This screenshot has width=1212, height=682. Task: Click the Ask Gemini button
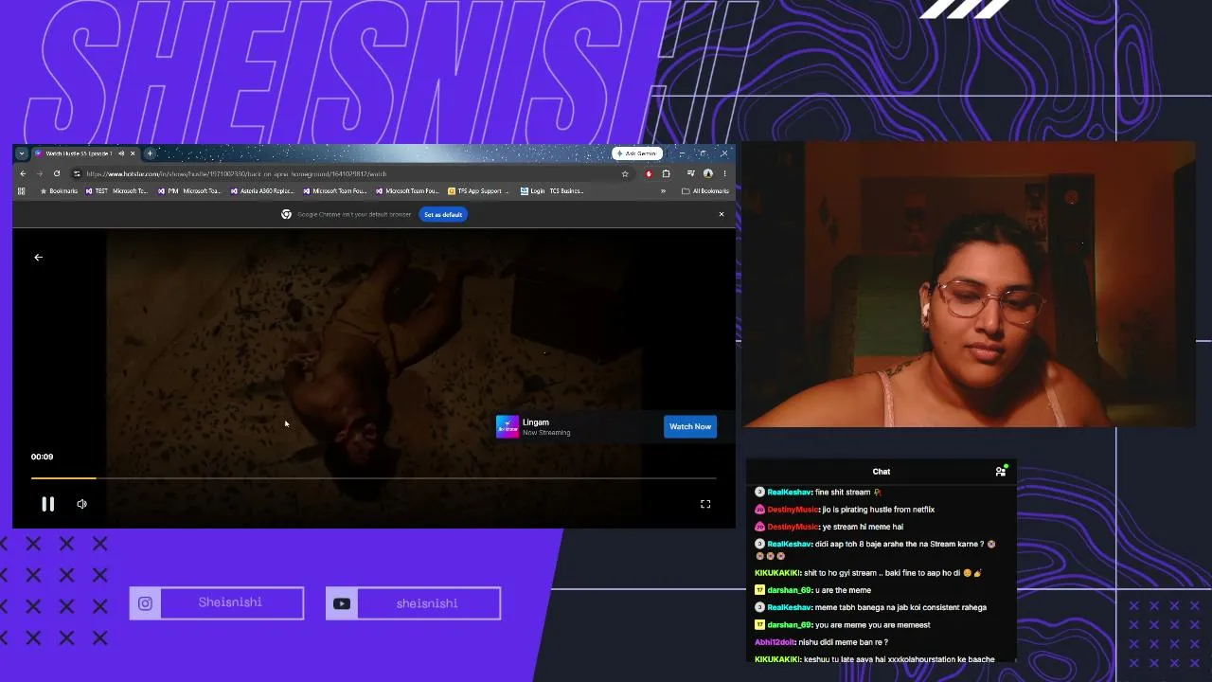(x=636, y=153)
